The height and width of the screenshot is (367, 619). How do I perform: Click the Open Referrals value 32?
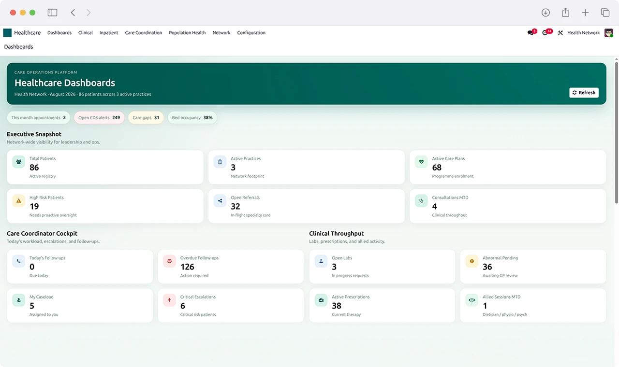coord(236,206)
